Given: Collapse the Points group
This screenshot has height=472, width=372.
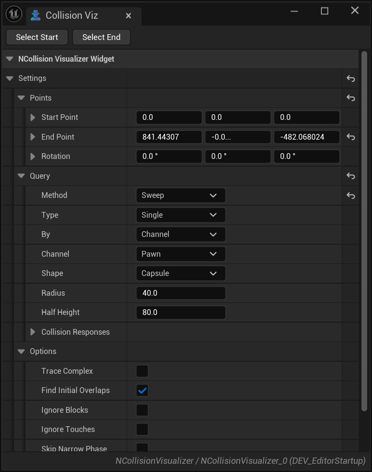Looking at the screenshot, I should click(21, 98).
